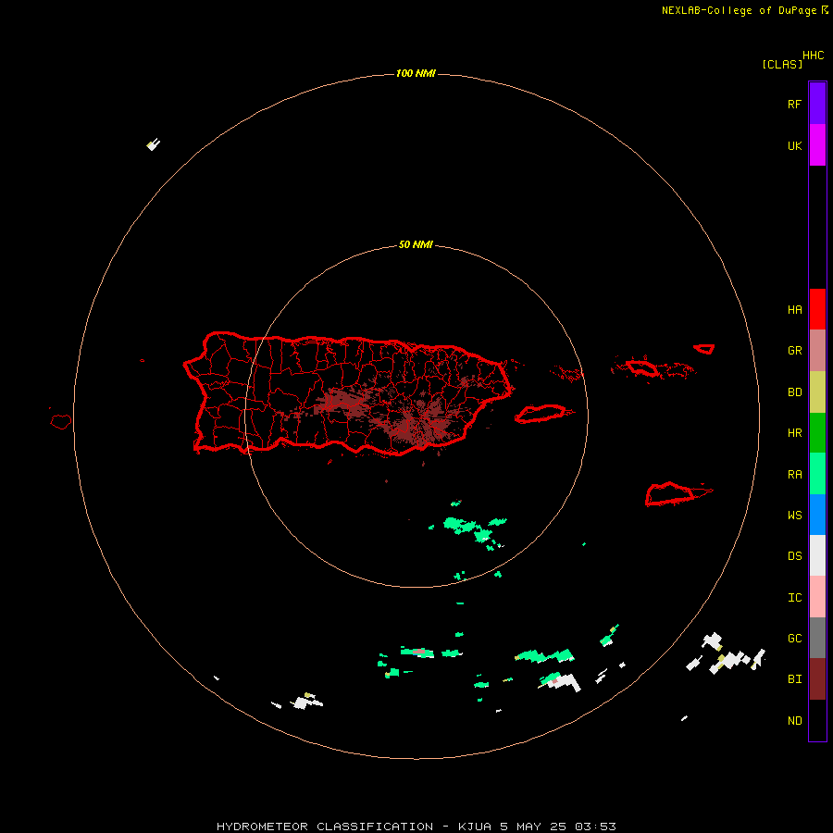The image size is (833, 833).
Task: Click the white echo cluster outside the northwest ring
Action: tap(154, 144)
